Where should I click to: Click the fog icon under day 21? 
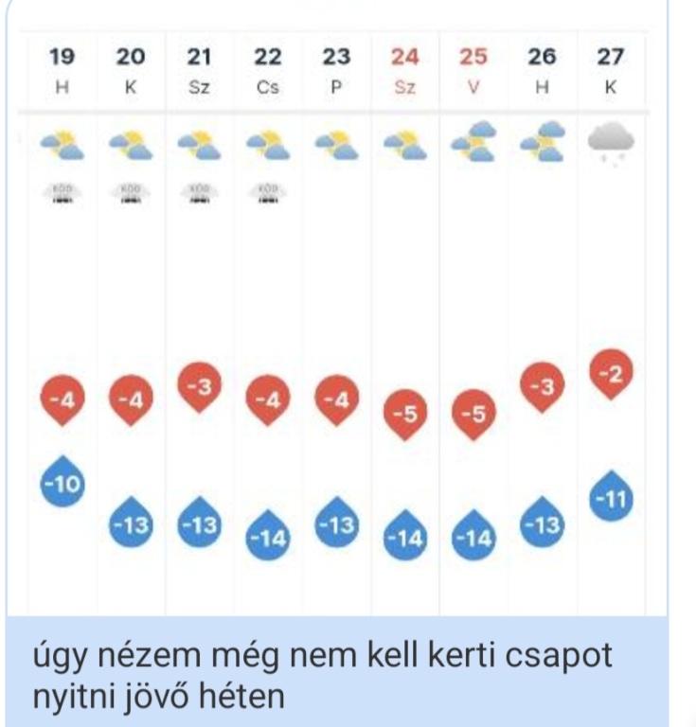tap(200, 192)
